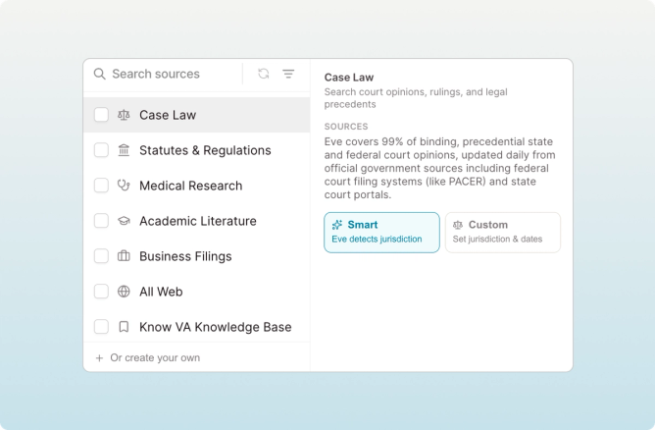Click the plus icon beside Or create your own
Screen dimensions: 655x430
pyautogui.click(x=99, y=358)
